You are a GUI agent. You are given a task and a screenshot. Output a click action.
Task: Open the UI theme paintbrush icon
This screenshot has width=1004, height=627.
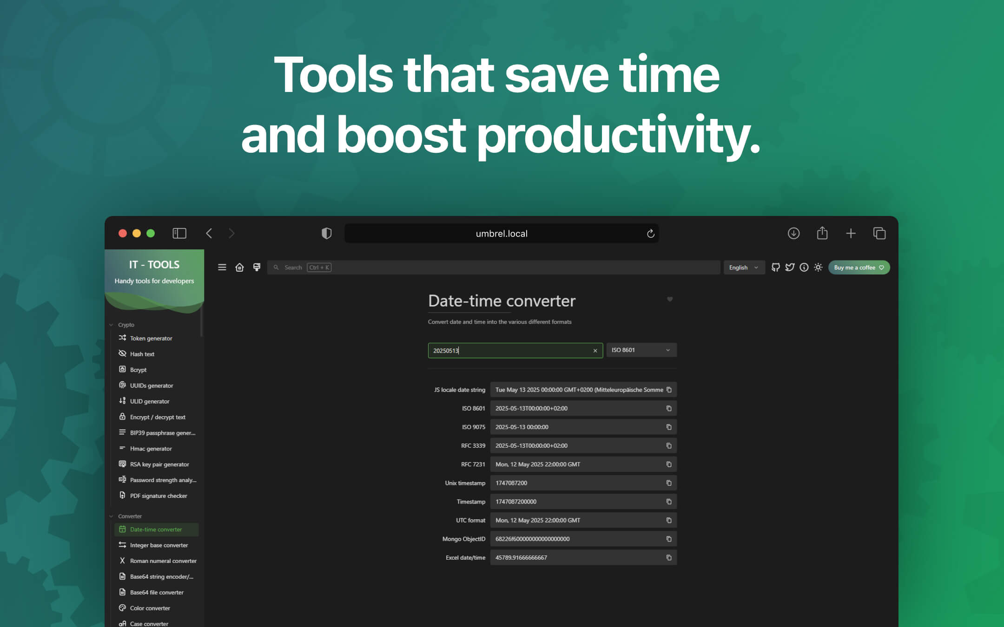point(257,267)
